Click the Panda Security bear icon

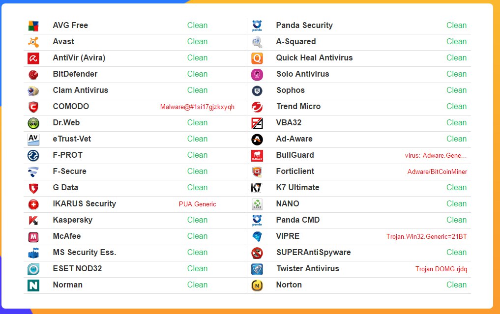(x=257, y=26)
